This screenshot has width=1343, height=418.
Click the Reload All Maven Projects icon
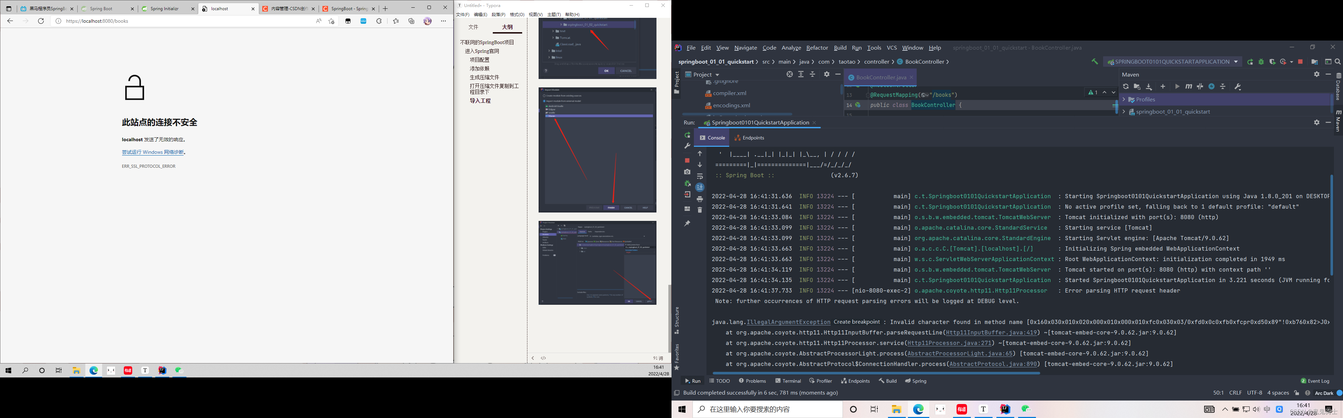pyautogui.click(x=1125, y=87)
